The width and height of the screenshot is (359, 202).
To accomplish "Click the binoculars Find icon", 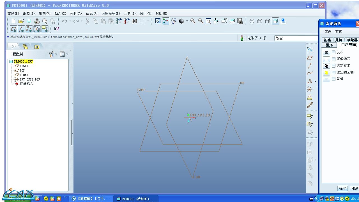I will (x=135, y=21).
